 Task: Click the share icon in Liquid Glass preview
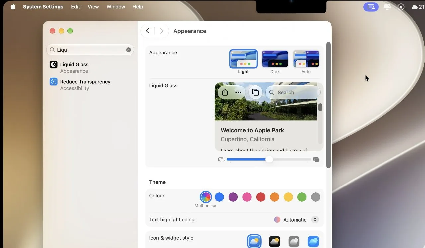[x=225, y=92]
